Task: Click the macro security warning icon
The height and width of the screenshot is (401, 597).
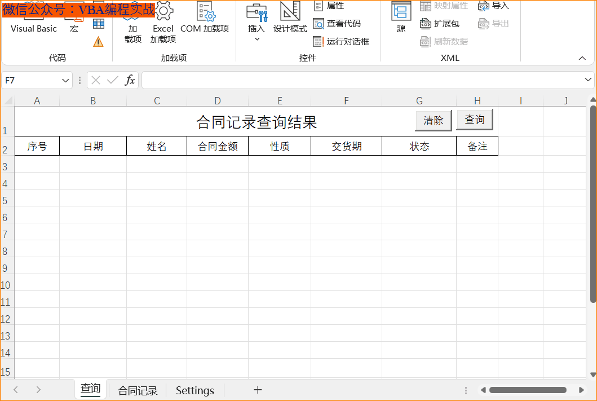Action: coord(98,41)
